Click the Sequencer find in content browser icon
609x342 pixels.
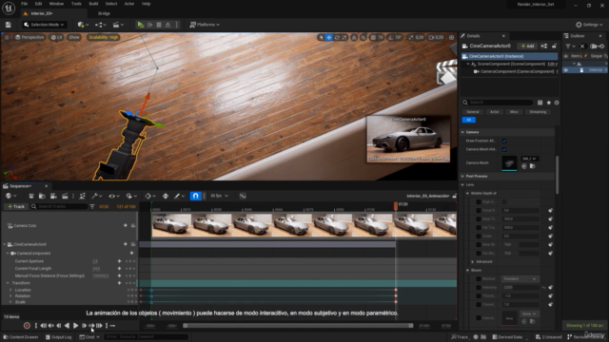point(42,196)
